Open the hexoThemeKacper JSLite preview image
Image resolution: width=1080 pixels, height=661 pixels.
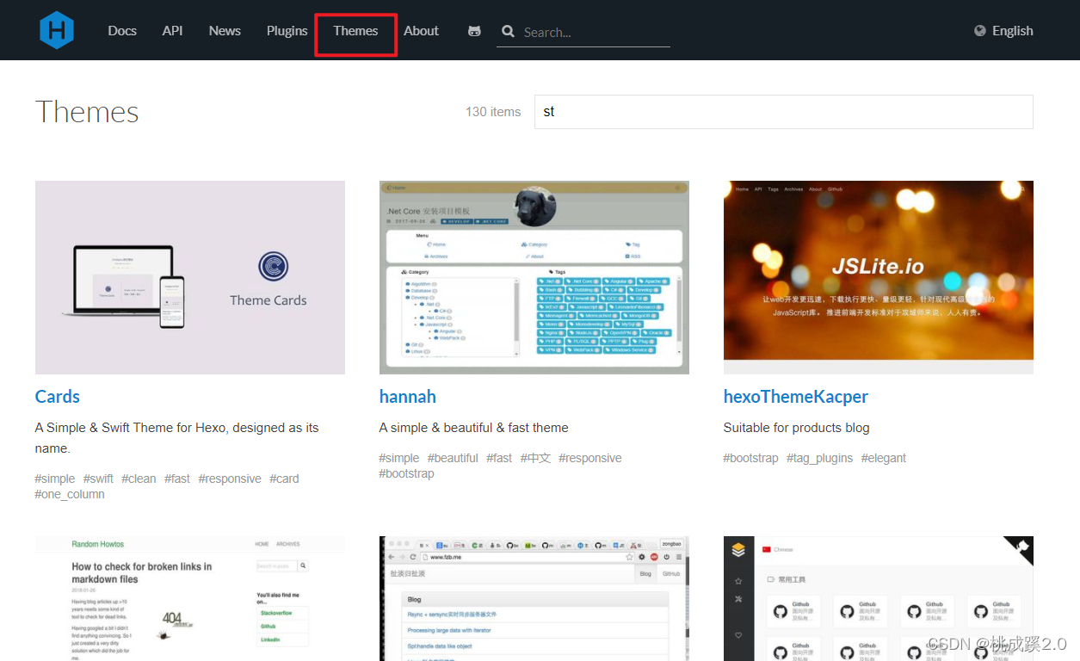pyautogui.click(x=879, y=277)
